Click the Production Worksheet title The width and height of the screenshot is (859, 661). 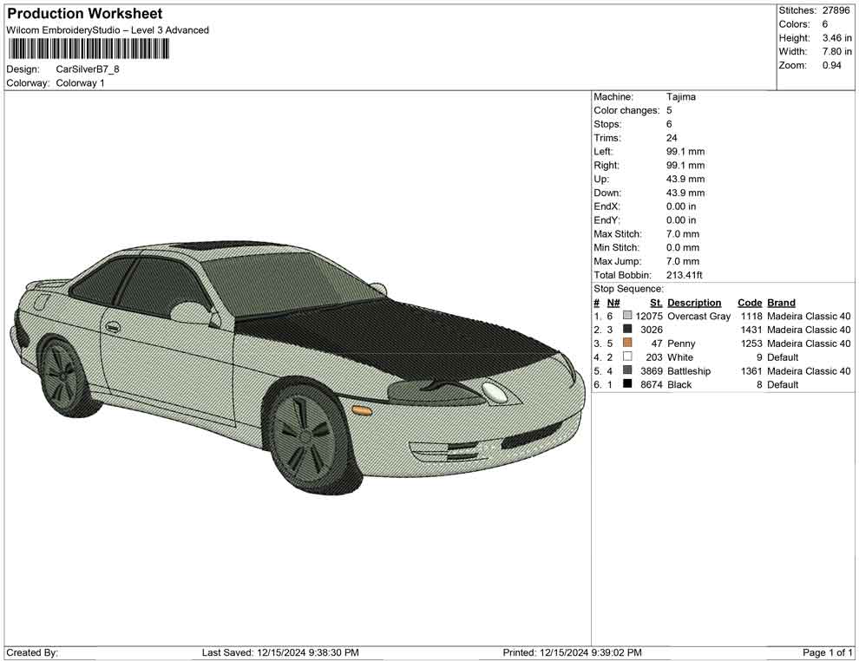84,13
